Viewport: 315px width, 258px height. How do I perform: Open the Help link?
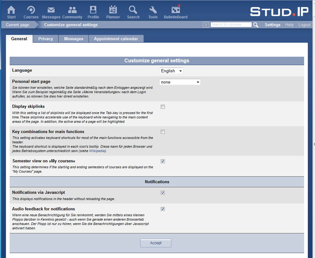tap(289, 25)
